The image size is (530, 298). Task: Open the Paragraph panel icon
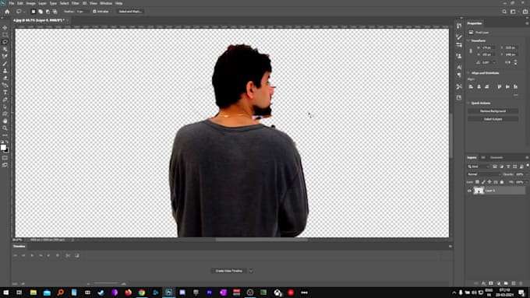coord(458,75)
